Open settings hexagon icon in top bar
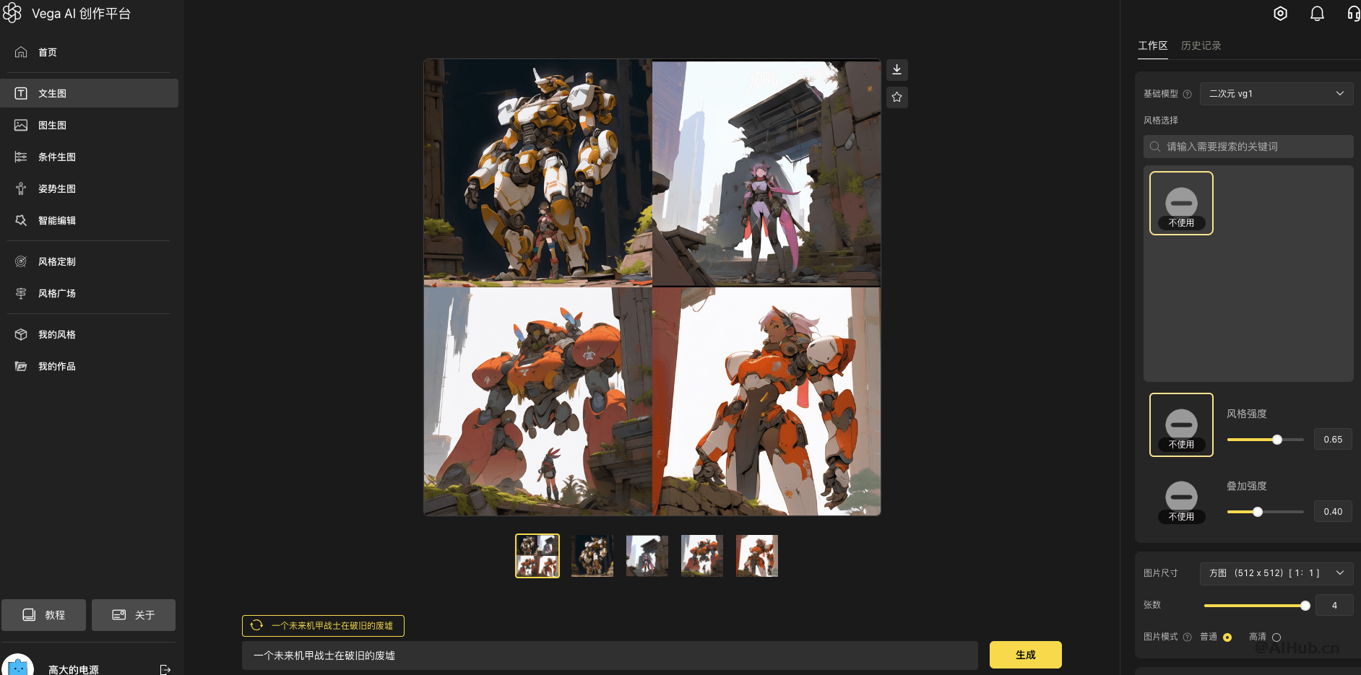 pyautogui.click(x=1280, y=14)
